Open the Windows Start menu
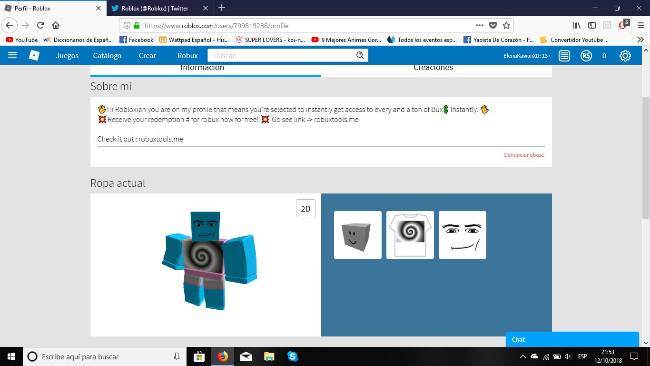The width and height of the screenshot is (650, 366). [11, 356]
